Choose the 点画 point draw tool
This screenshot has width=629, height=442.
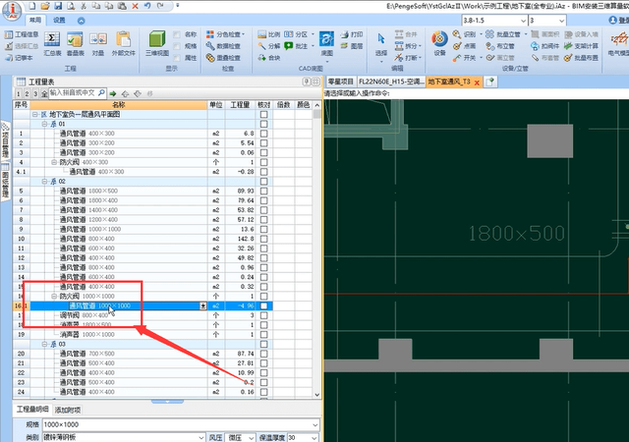pos(464,46)
